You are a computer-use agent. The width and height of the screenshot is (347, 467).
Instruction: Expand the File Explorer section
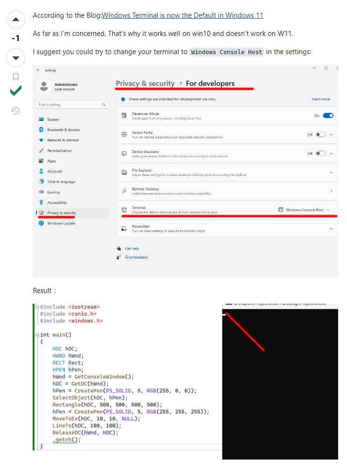332,173
